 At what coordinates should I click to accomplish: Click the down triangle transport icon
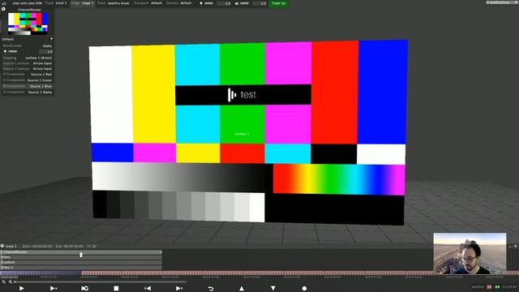point(273,289)
